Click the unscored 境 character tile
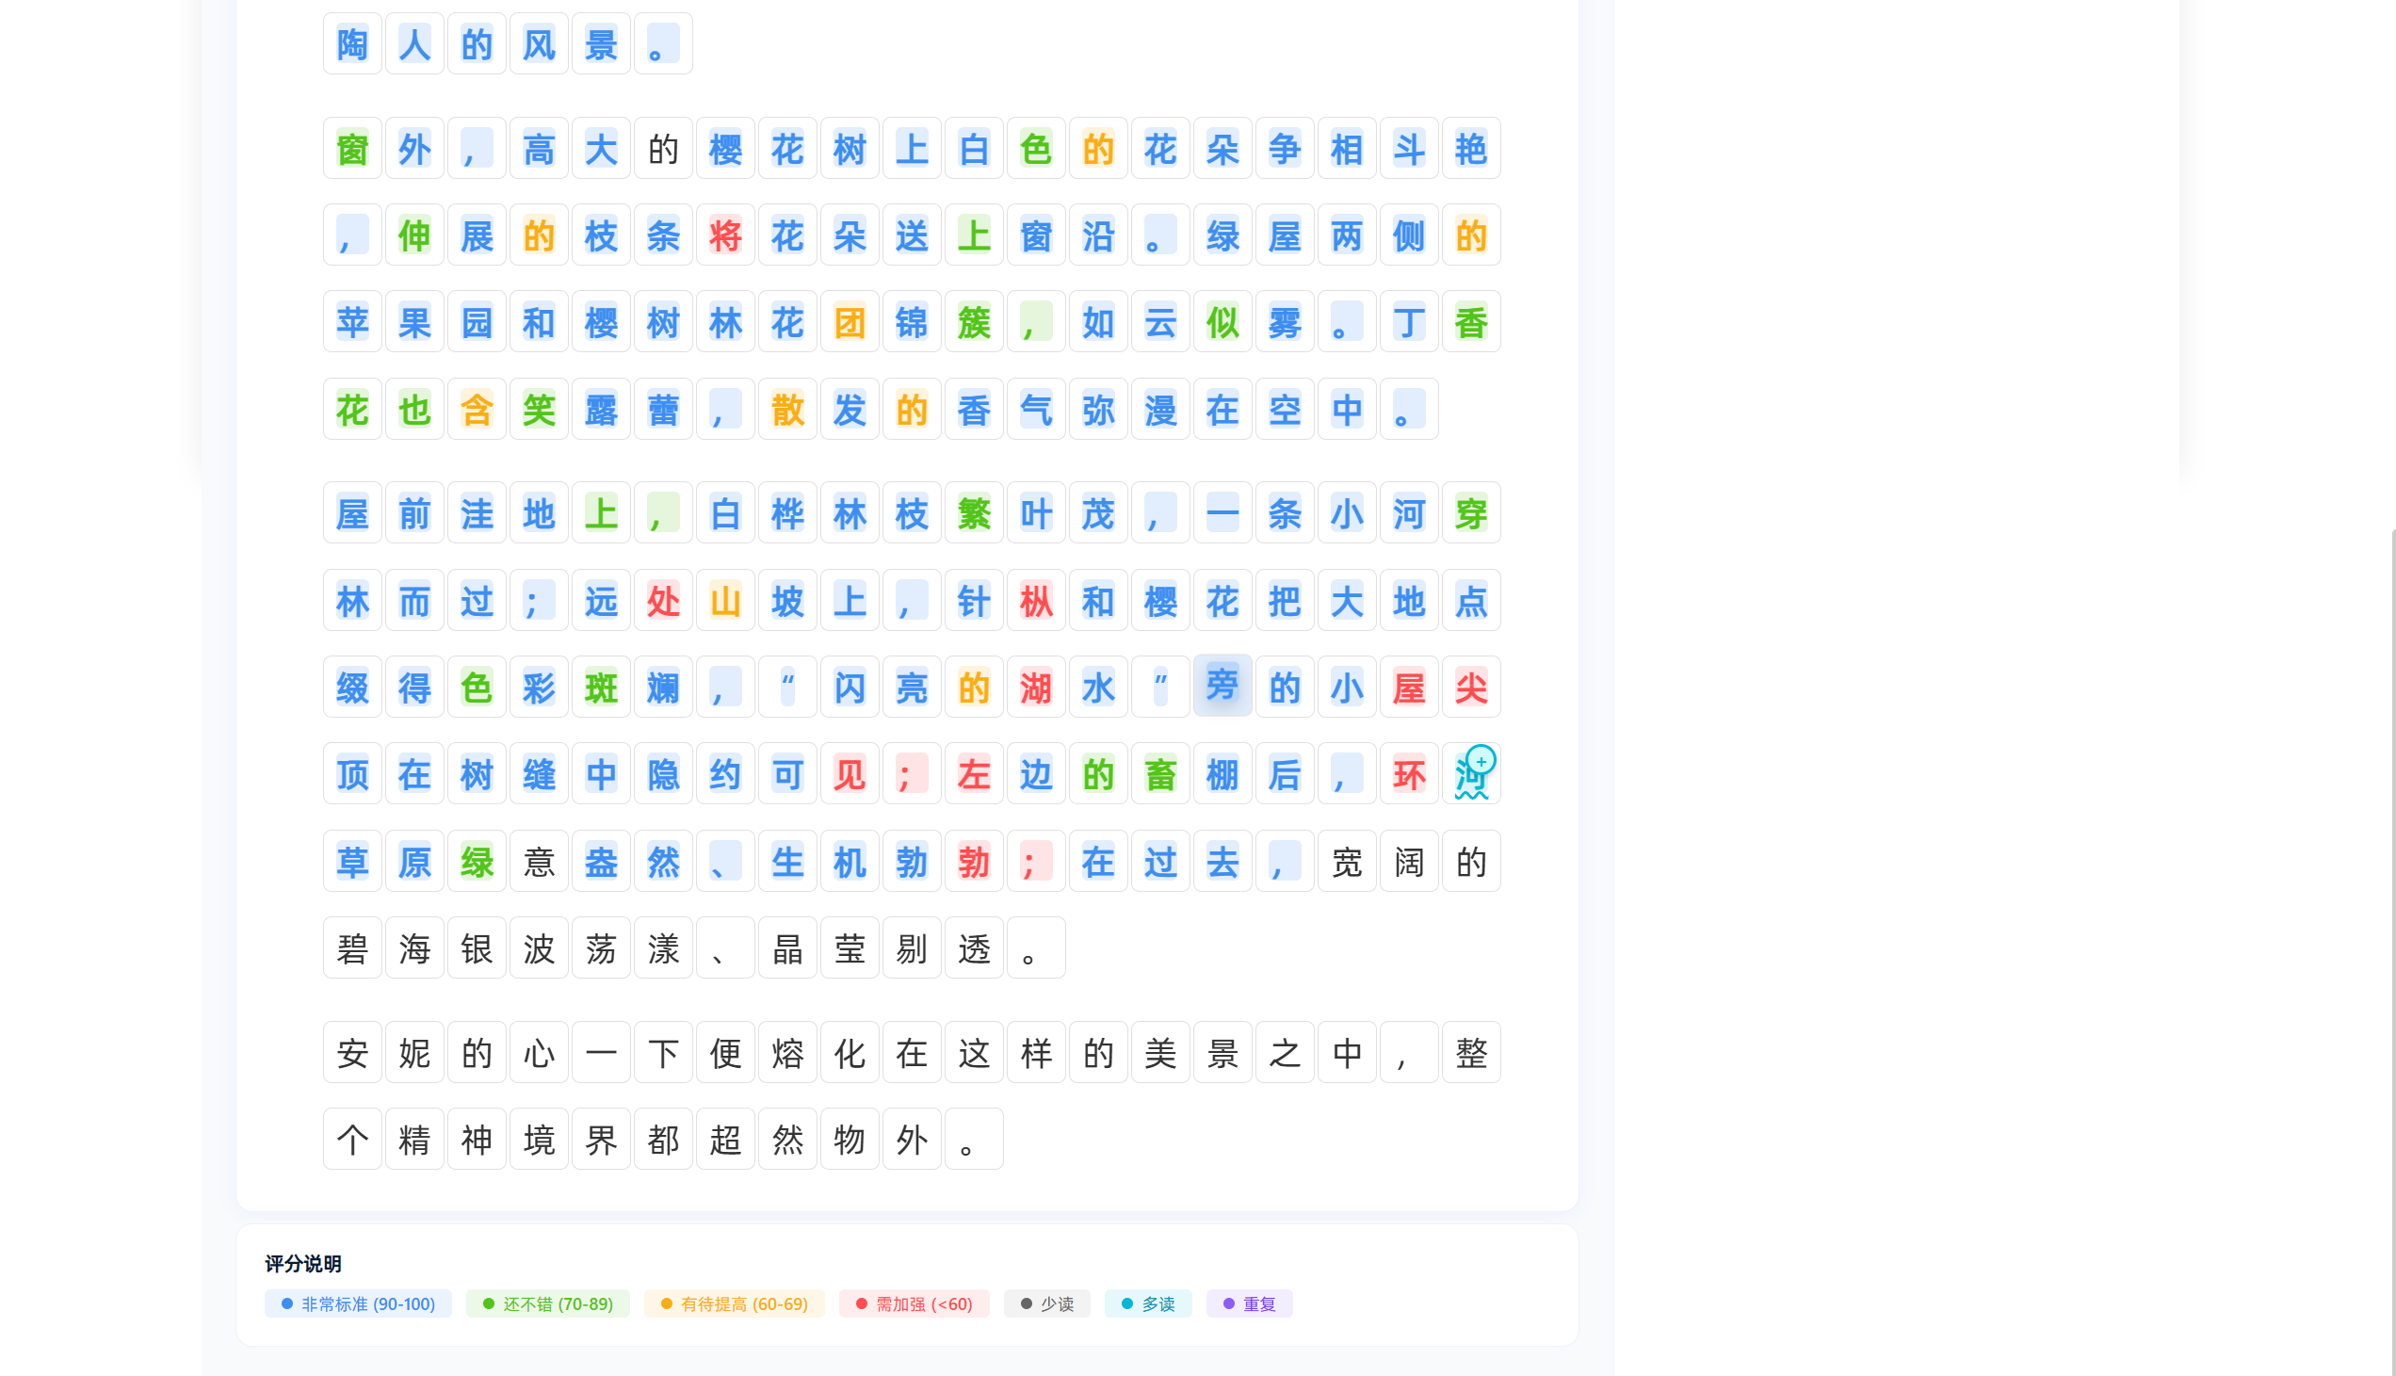Viewport: 2396px width, 1376px height. click(539, 1139)
